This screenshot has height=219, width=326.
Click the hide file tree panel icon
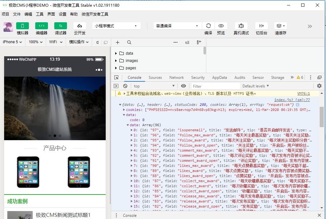click(199, 42)
